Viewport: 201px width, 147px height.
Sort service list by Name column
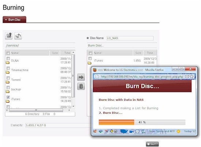coord(30,53)
